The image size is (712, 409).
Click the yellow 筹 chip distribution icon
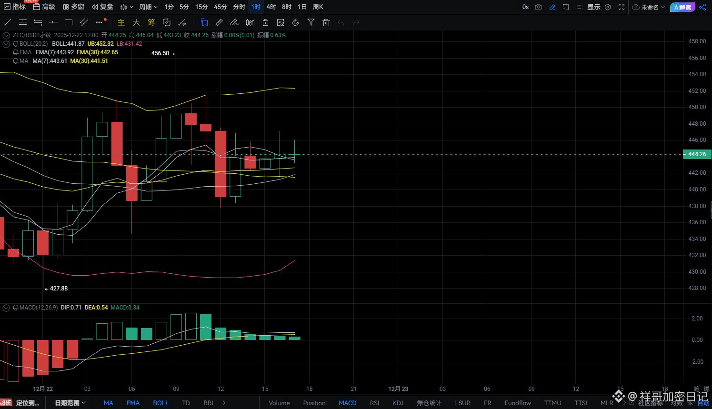pyautogui.click(x=151, y=22)
